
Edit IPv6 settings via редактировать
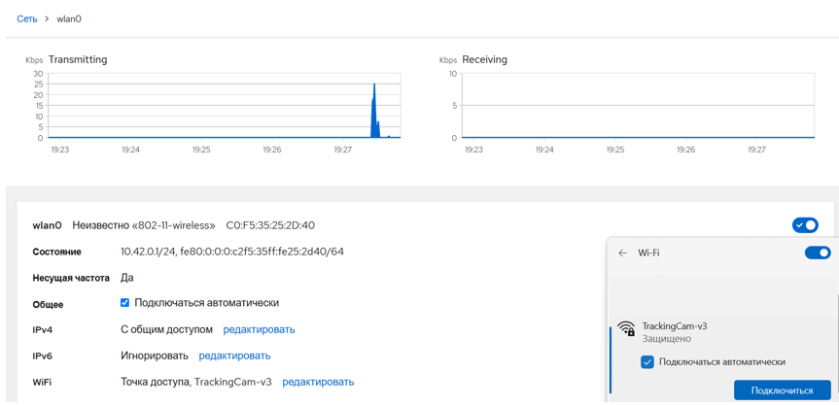(x=234, y=355)
